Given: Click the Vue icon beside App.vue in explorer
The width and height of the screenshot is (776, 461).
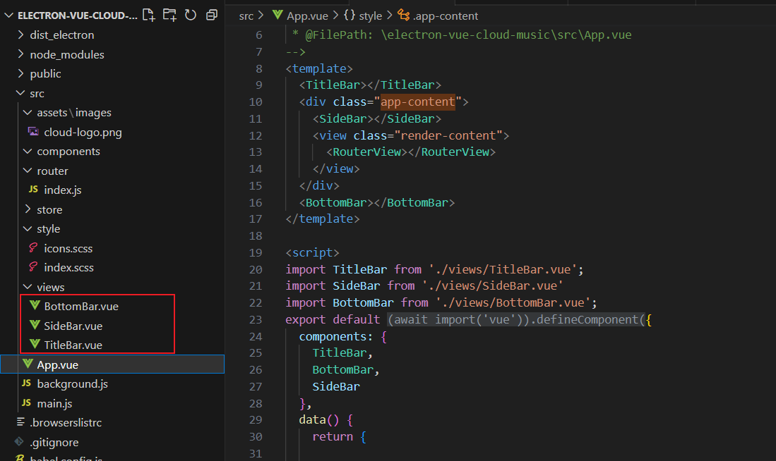Looking at the screenshot, I should pyautogui.click(x=28, y=364).
